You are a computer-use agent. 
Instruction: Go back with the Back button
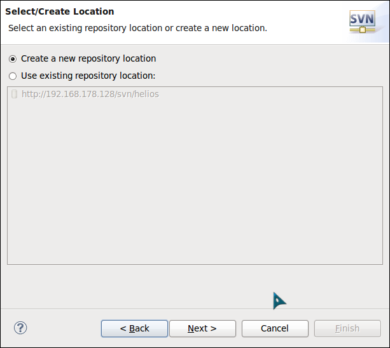[134, 328]
